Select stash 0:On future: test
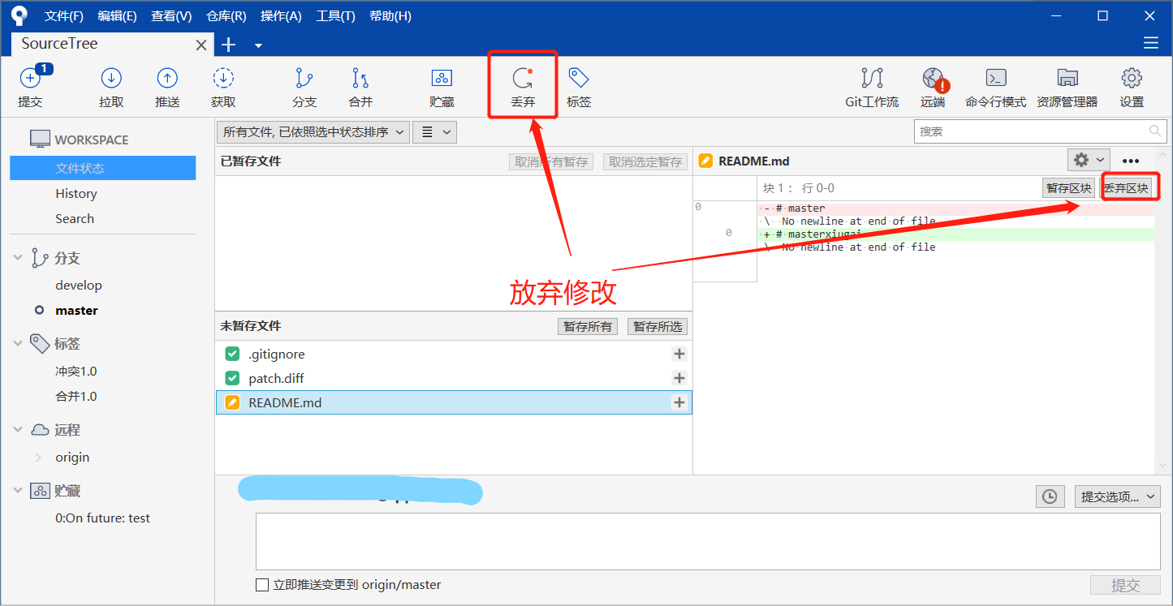Viewport: 1173px width, 606px height. pos(102,518)
